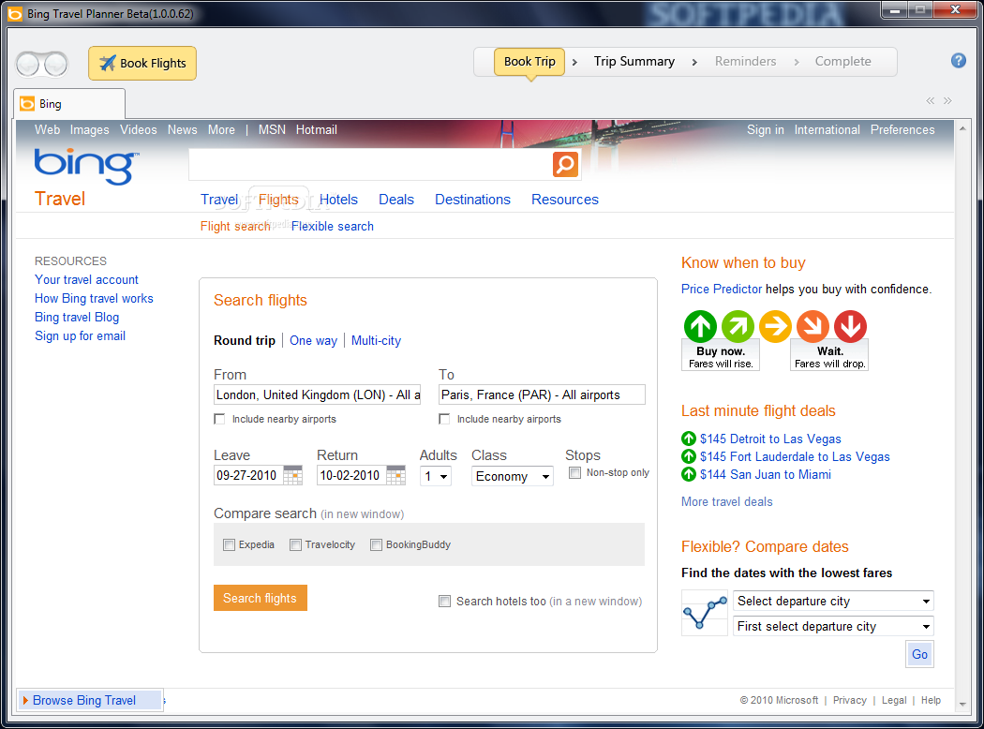Viewport: 984px width, 729px height.
Task: Open the Price Predictor link
Action: pyautogui.click(x=721, y=290)
